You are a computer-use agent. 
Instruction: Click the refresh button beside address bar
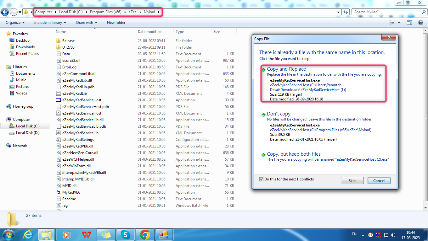(x=346, y=12)
